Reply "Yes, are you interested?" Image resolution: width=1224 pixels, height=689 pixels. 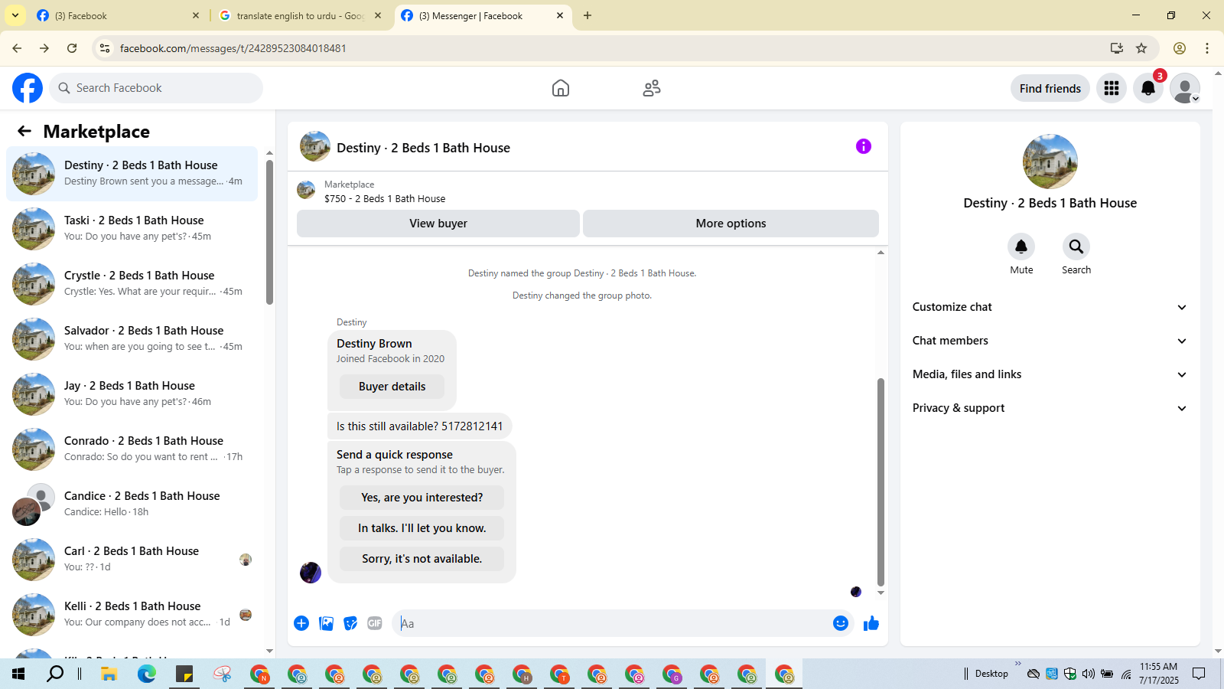coord(422,498)
